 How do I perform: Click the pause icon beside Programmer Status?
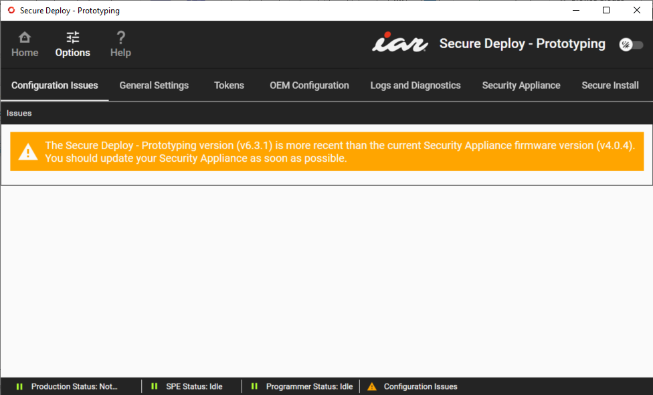pyautogui.click(x=254, y=386)
